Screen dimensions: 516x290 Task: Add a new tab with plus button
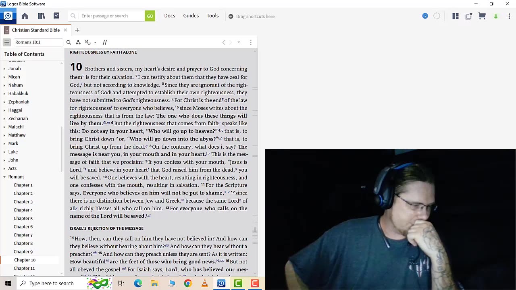(x=77, y=30)
